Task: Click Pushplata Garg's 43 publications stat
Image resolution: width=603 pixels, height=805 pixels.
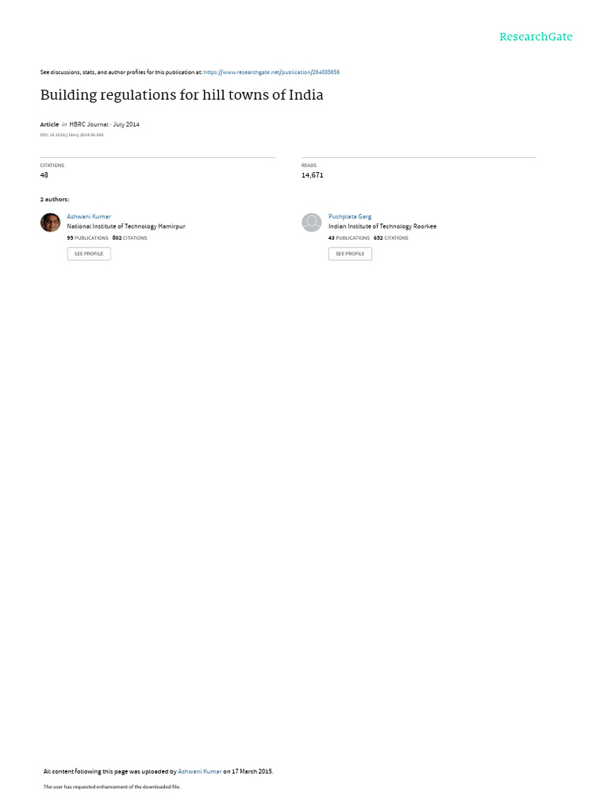Action: pos(349,238)
